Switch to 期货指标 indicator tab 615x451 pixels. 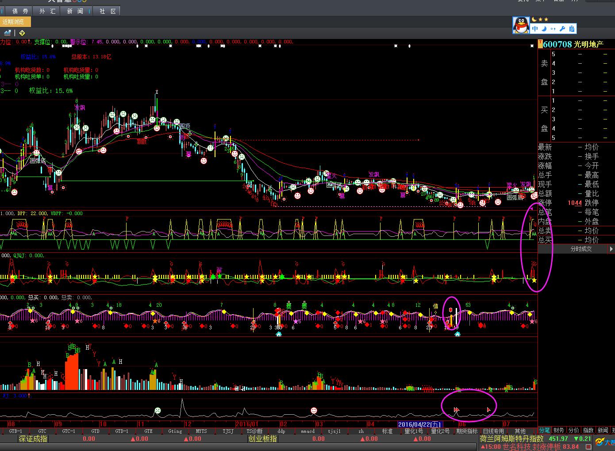(x=467, y=431)
